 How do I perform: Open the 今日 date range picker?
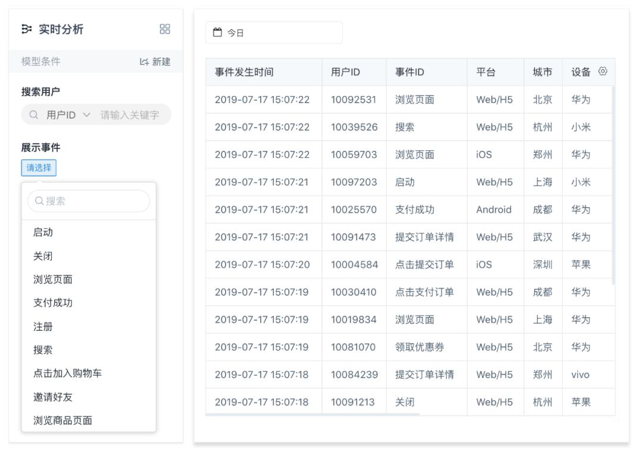[x=274, y=33]
